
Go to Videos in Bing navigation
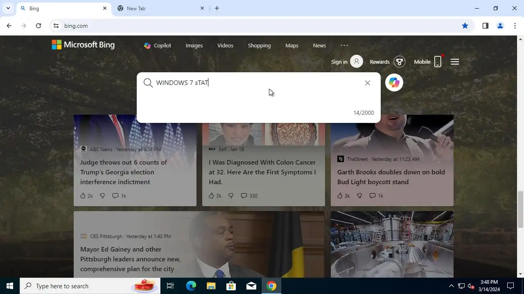tap(225, 45)
